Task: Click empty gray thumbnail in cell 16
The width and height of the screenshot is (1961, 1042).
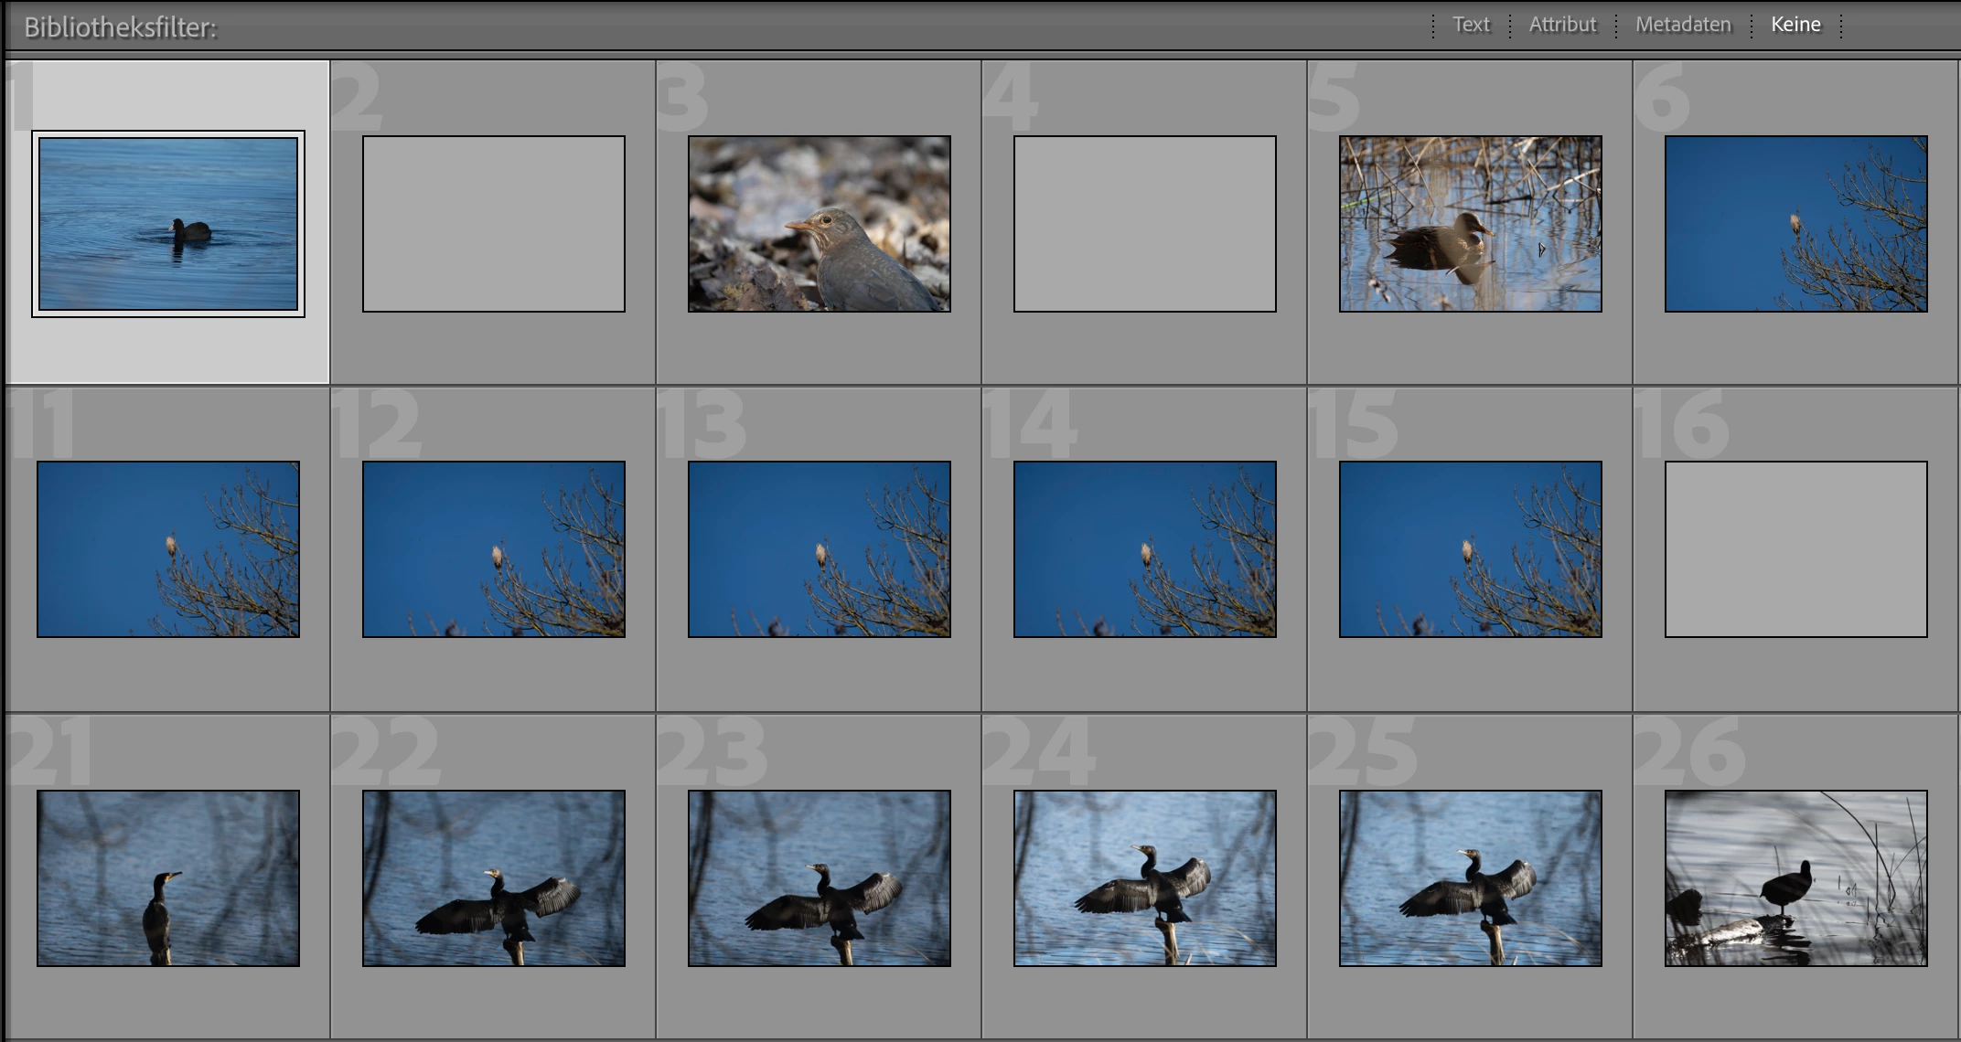Action: coord(1796,549)
